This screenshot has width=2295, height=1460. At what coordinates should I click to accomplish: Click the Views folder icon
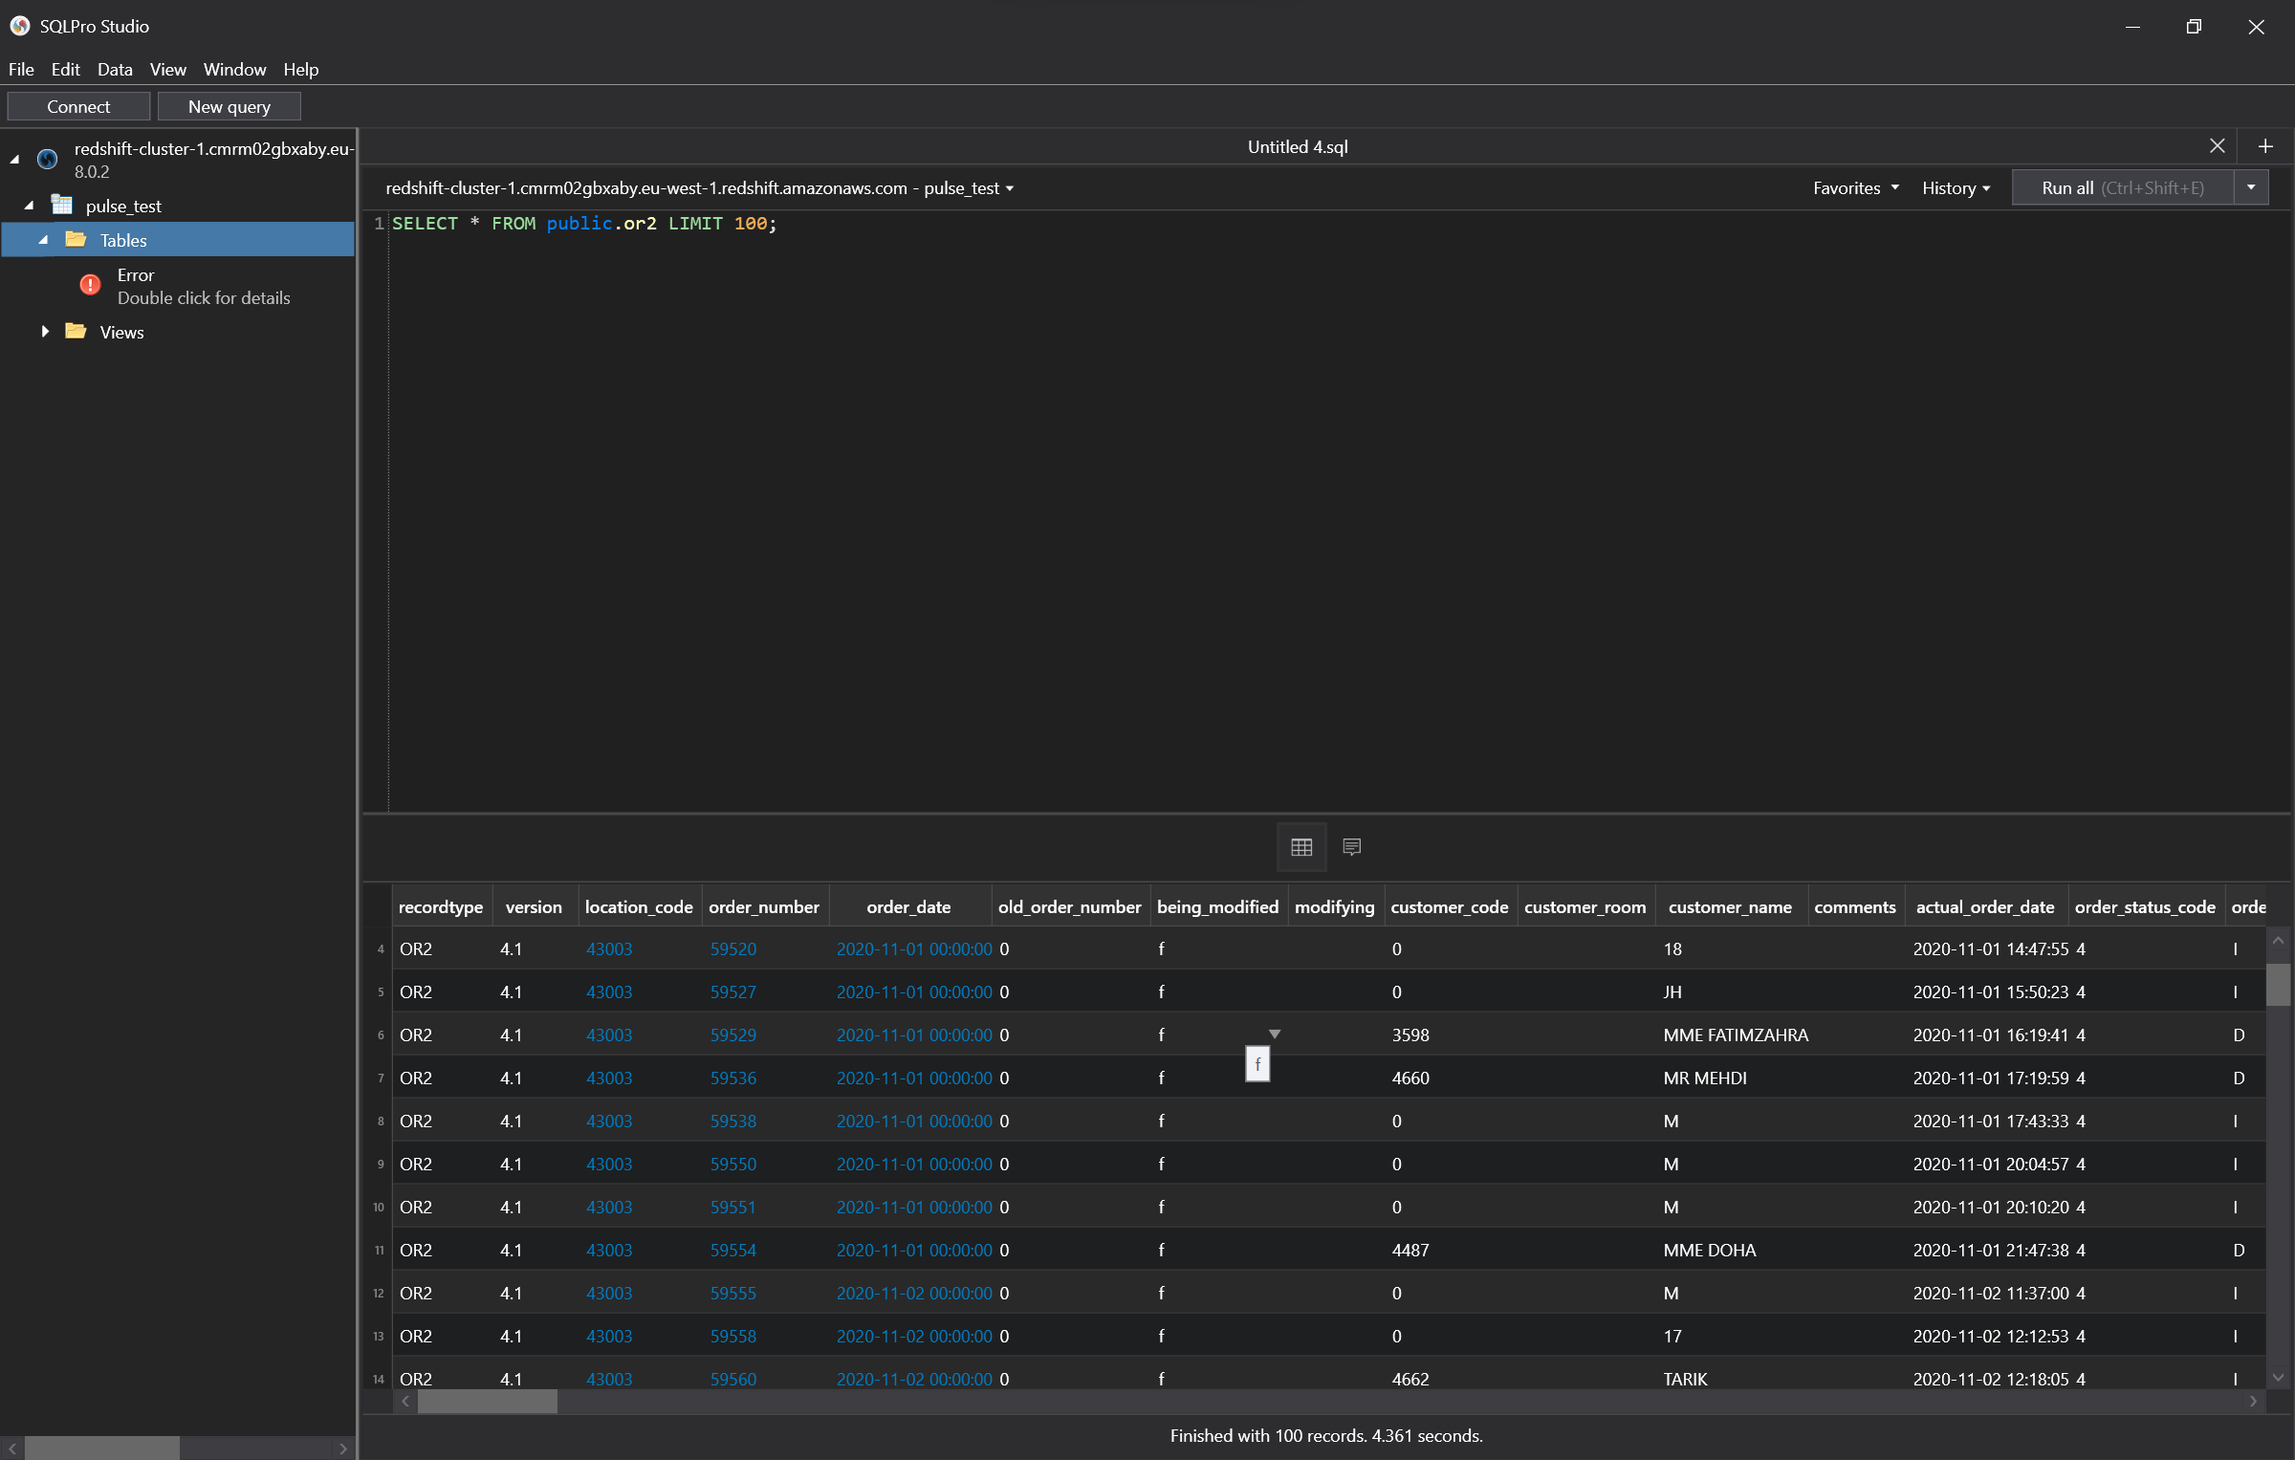(75, 332)
